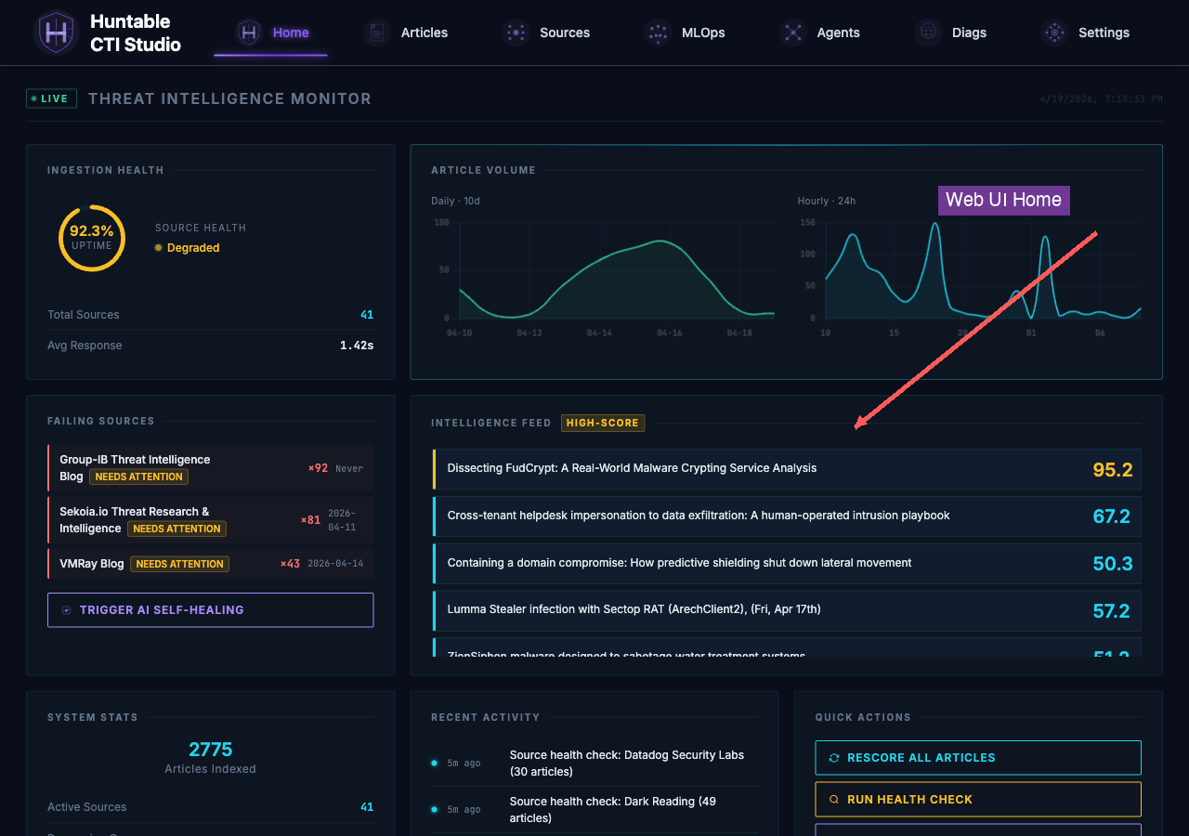Click the 92.3% uptime gauge
Screen dimensions: 1189x836
click(92, 238)
